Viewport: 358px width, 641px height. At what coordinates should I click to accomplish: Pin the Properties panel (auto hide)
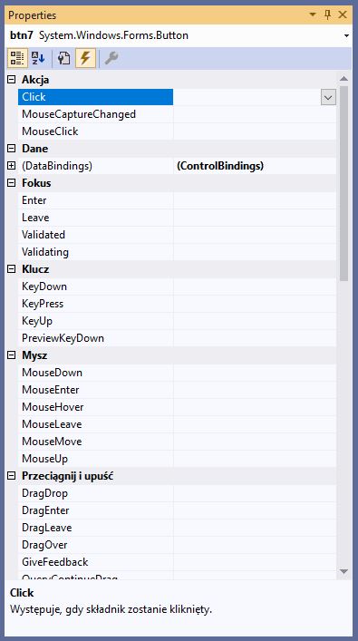click(x=327, y=15)
